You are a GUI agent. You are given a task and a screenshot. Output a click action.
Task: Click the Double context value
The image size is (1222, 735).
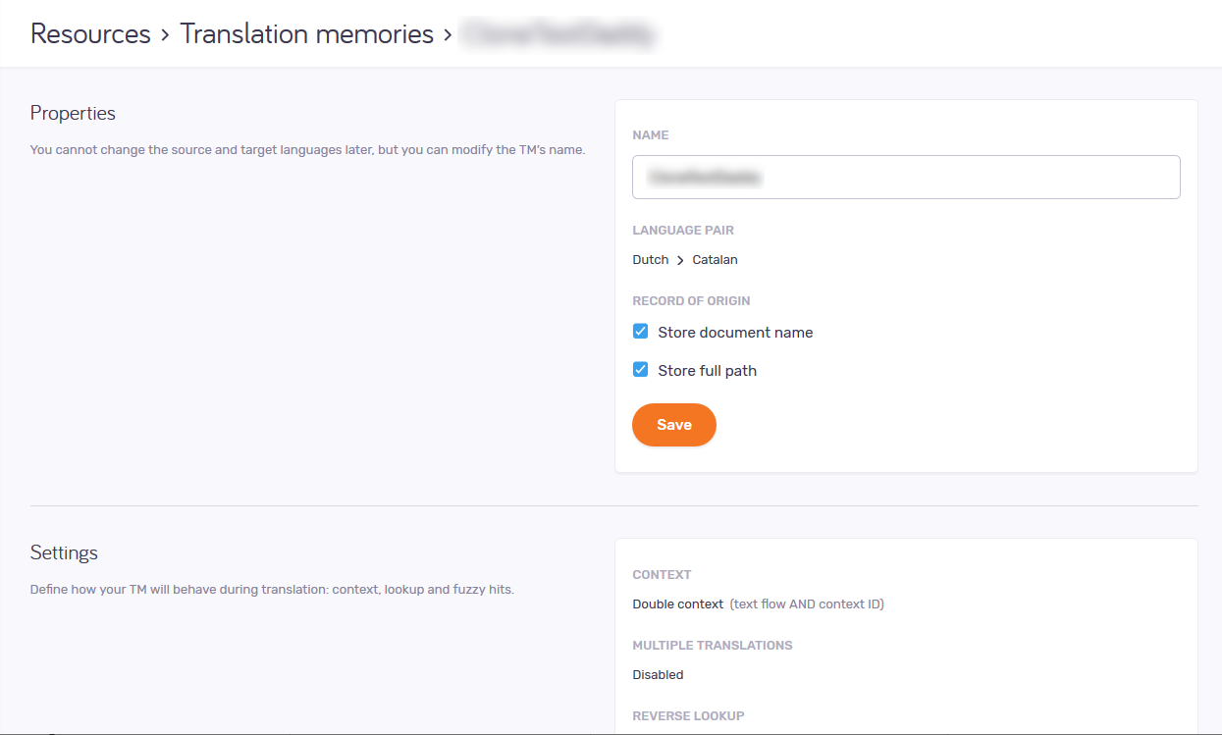pos(677,604)
